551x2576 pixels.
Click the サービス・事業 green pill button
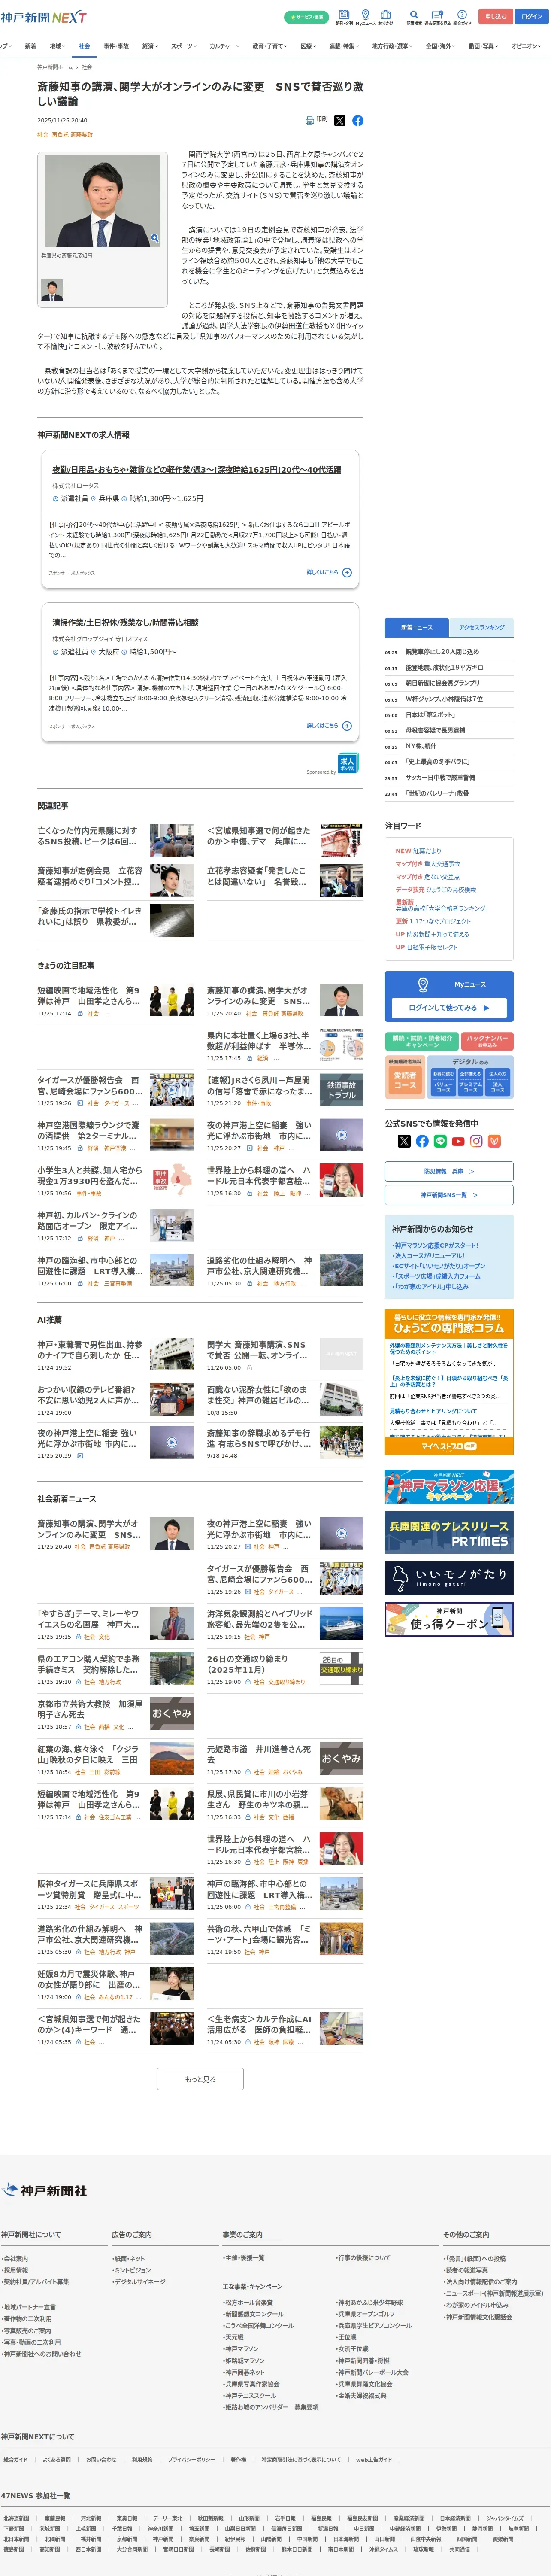[x=307, y=17]
